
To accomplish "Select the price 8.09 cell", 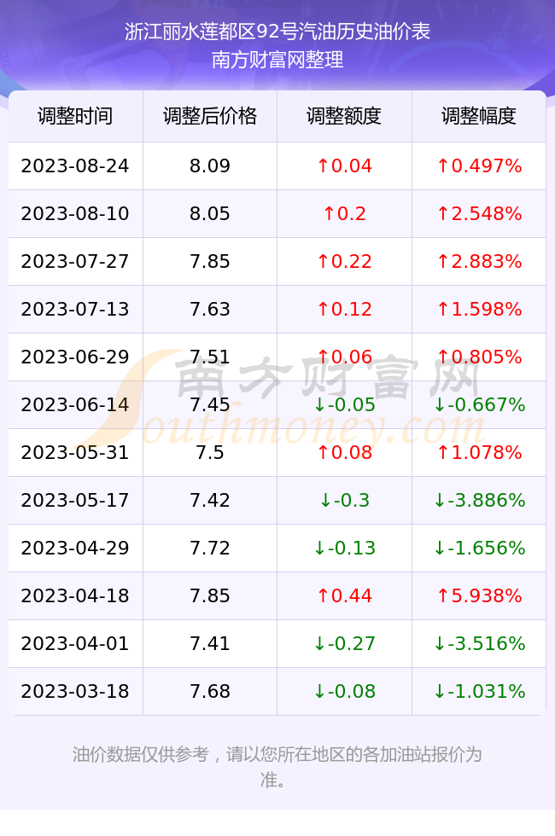I will [210, 165].
